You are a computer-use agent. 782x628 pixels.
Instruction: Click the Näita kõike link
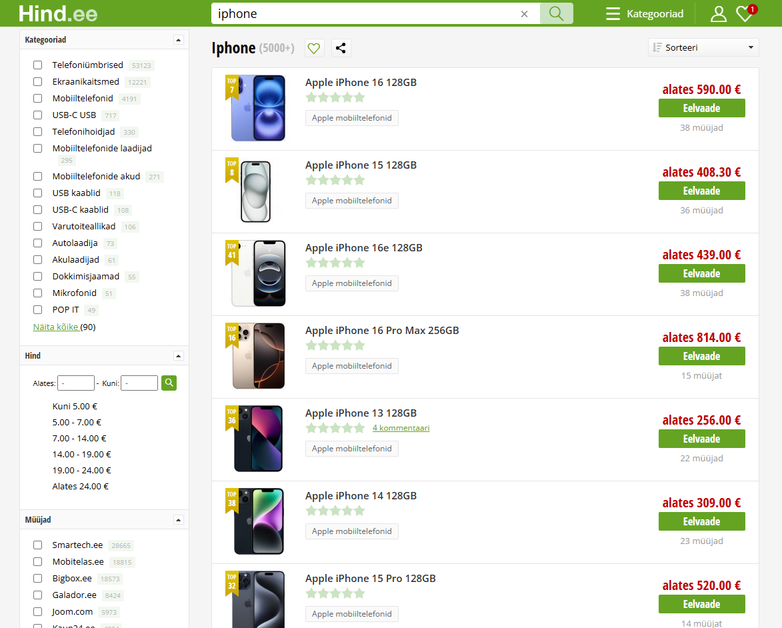pos(55,327)
